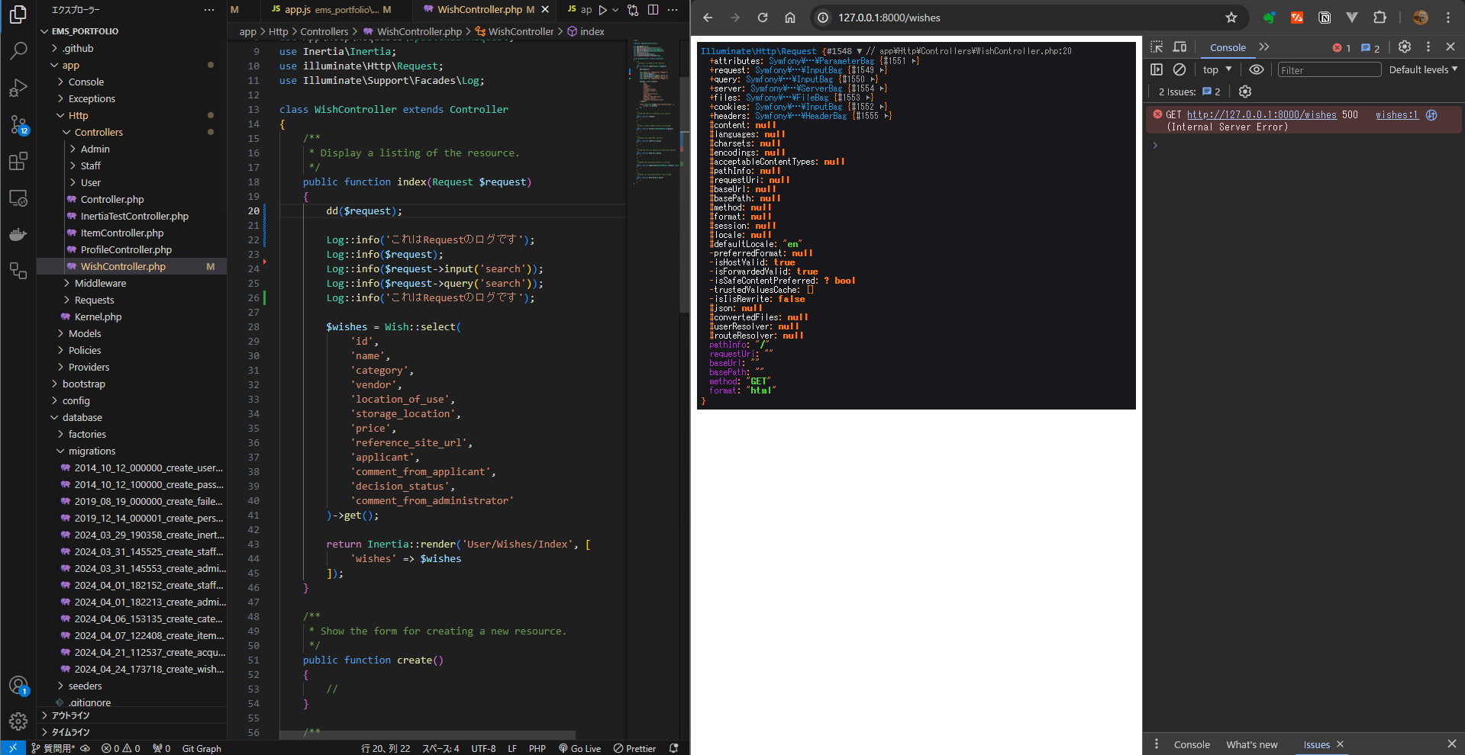Toggle the console sidebar panel
The width and height of the screenshot is (1465, 755).
(x=1157, y=69)
